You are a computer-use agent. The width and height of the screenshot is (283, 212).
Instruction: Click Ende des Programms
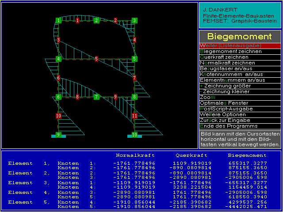pyautogui.click(x=240, y=126)
